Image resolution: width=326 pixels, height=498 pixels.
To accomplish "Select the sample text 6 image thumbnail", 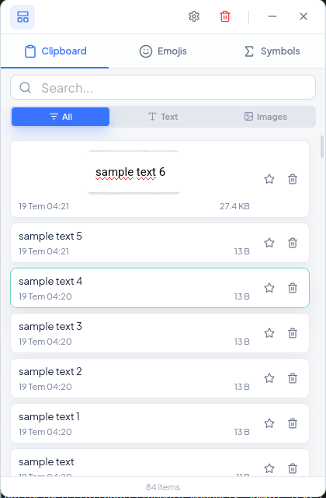I will (134, 172).
